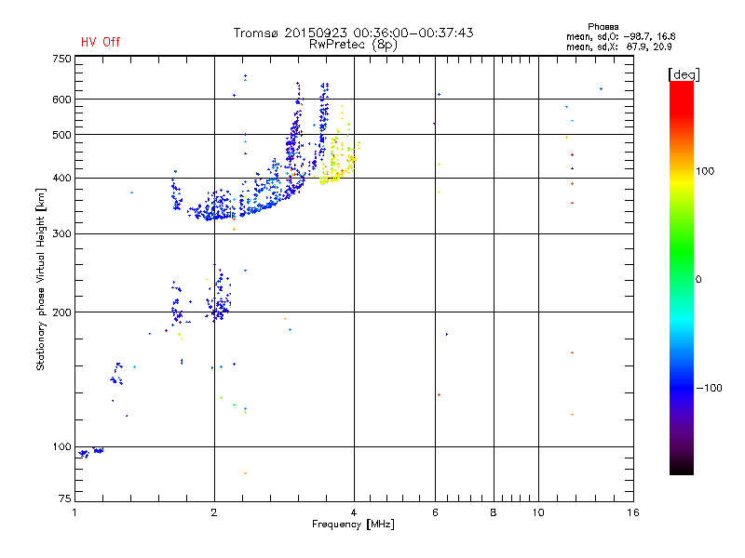Click the colorbar tick label '0'
This screenshot has height=558, width=745.
coord(698,280)
